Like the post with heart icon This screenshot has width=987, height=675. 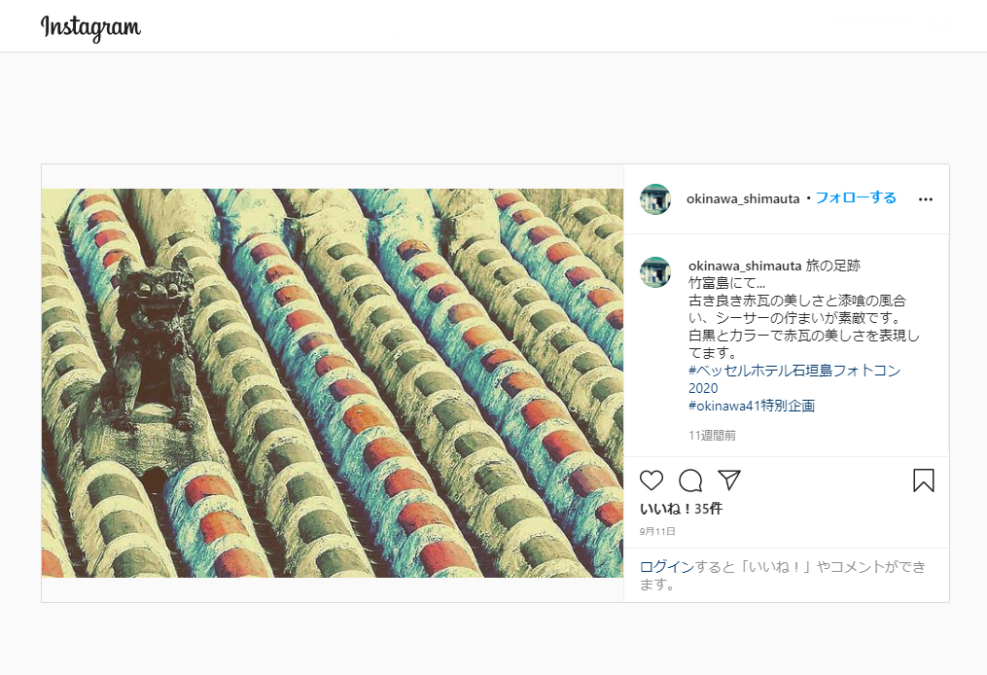click(x=652, y=480)
